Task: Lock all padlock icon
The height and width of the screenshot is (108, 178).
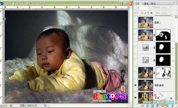Action: pos(151,13)
